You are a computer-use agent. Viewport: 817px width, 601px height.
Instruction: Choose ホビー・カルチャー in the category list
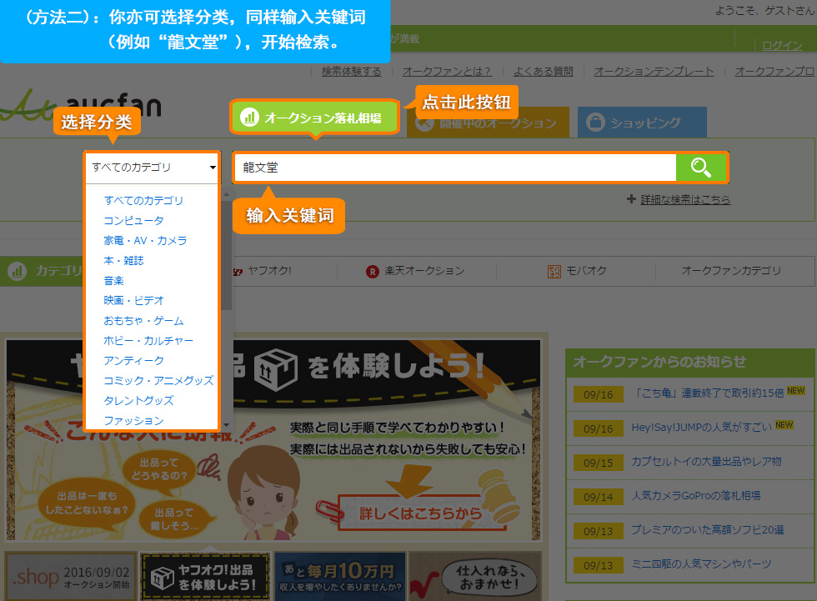pyautogui.click(x=148, y=341)
